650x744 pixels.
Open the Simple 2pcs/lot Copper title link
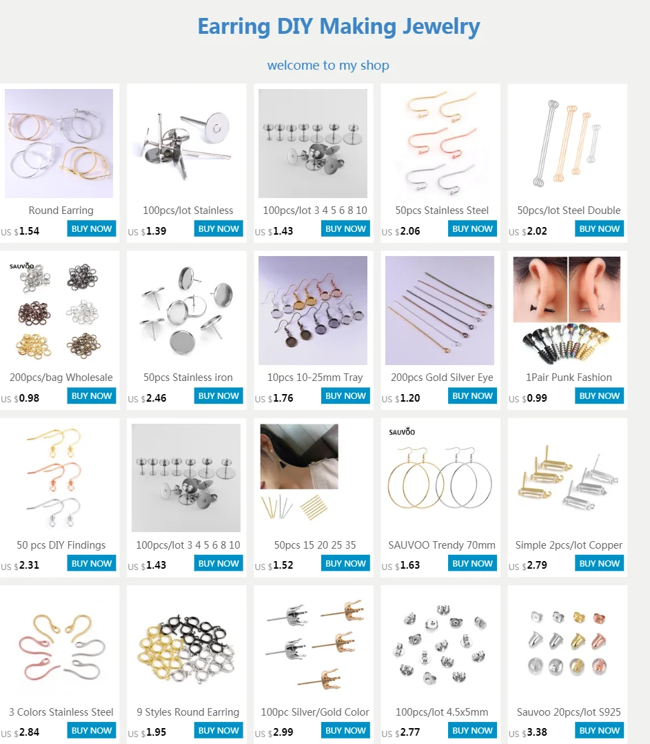pyautogui.click(x=569, y=545)
